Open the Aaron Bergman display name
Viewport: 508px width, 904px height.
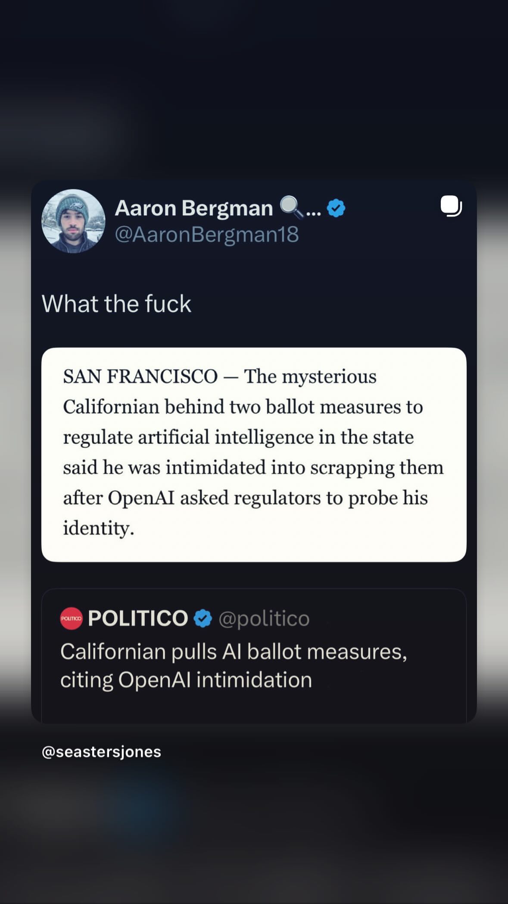(x=194, y=208)
